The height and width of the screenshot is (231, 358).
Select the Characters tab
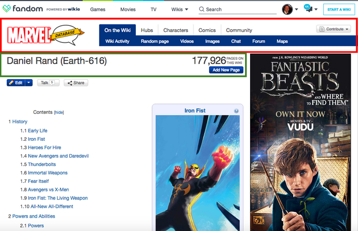pyautogui.click(x=176, y=30)
